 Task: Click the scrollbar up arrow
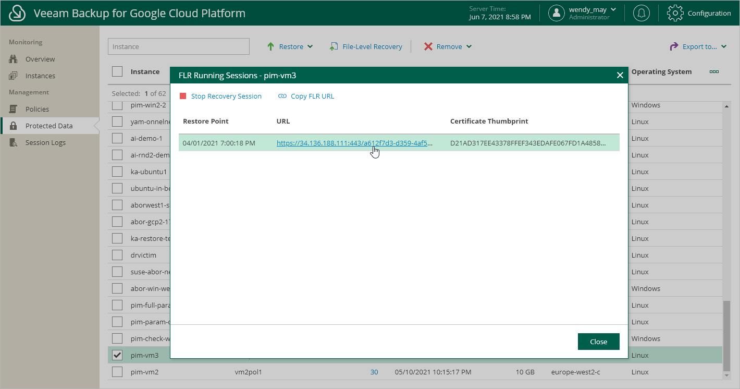[725, 106]
